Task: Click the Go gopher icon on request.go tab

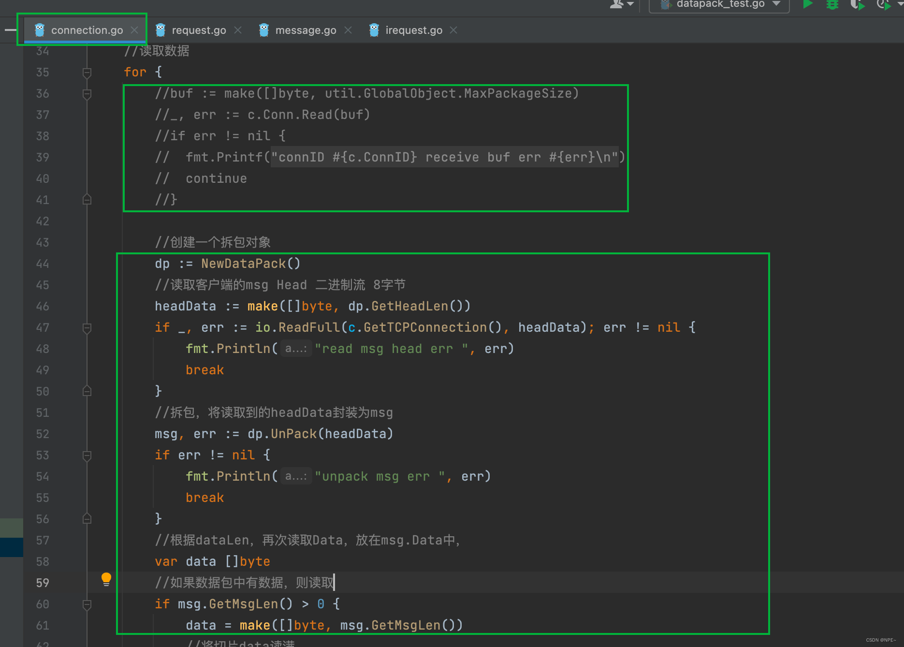Action: [160, 30]
